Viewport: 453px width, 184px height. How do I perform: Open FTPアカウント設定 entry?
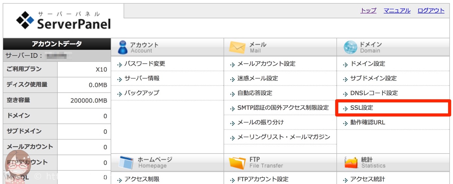(x=263, y=179)
